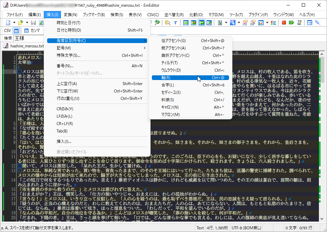327x232 pixels.
Task: Click the Customize checkmark window icon
Action: pyautogui.click(x=261, y=23)
